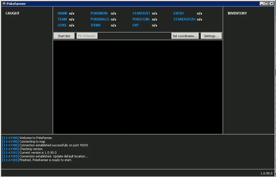Minimize the Pokefarmer window
Image resolution: width=276 pixels, height=177 pixels.
point(262,3)
